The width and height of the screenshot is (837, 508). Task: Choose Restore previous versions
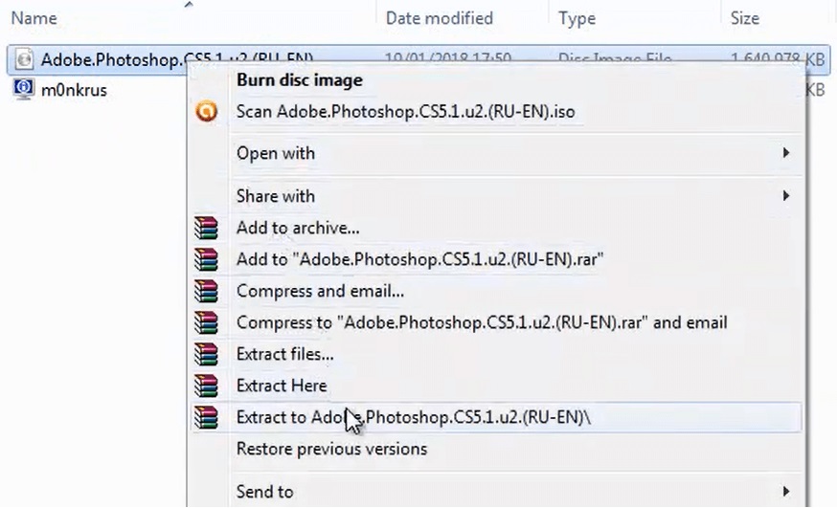coord(331,449)
